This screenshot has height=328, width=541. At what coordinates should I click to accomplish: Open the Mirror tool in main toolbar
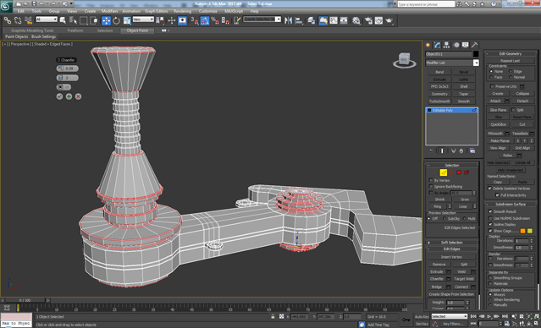coord(288,20)
